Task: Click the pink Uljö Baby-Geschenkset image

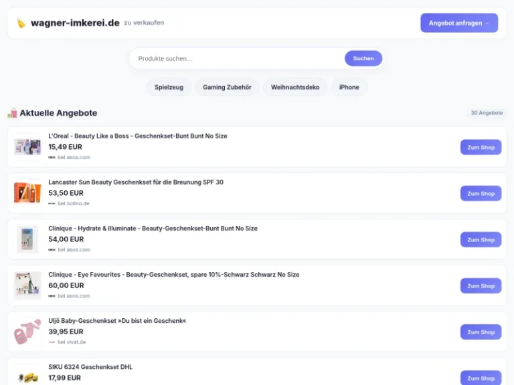Action: [27, 332]
